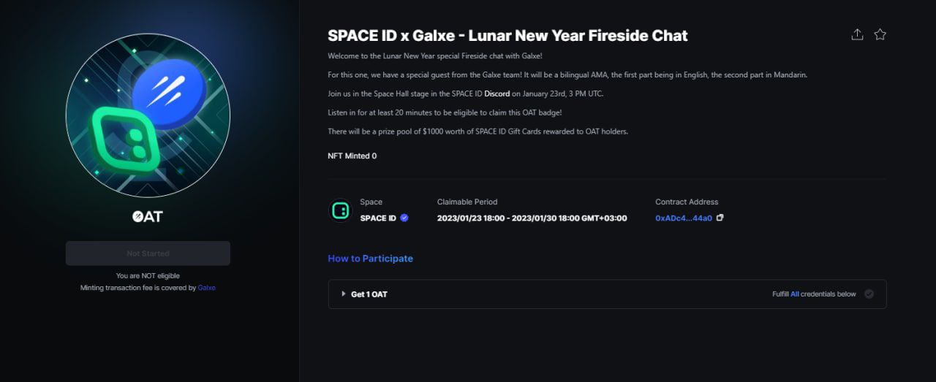936x382 pixels.
Task: Click the contract address 0xADc4...44a0
Action: tap(683, 218)
